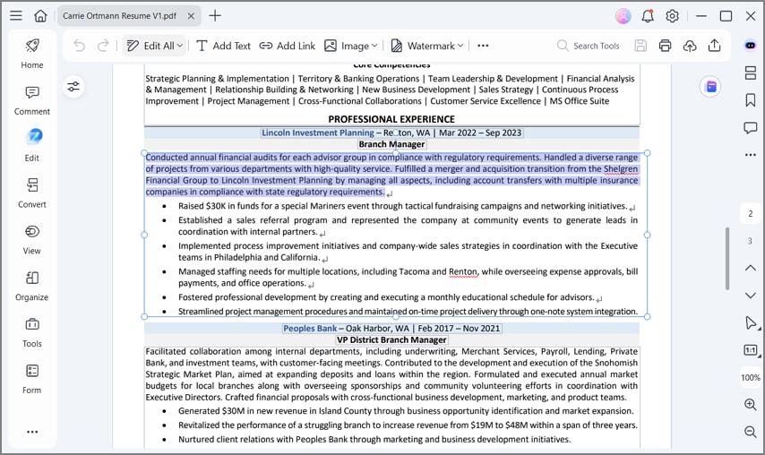Click the Add Link tool
This screenshot has width=765, height=455.
tap(287, 46)
